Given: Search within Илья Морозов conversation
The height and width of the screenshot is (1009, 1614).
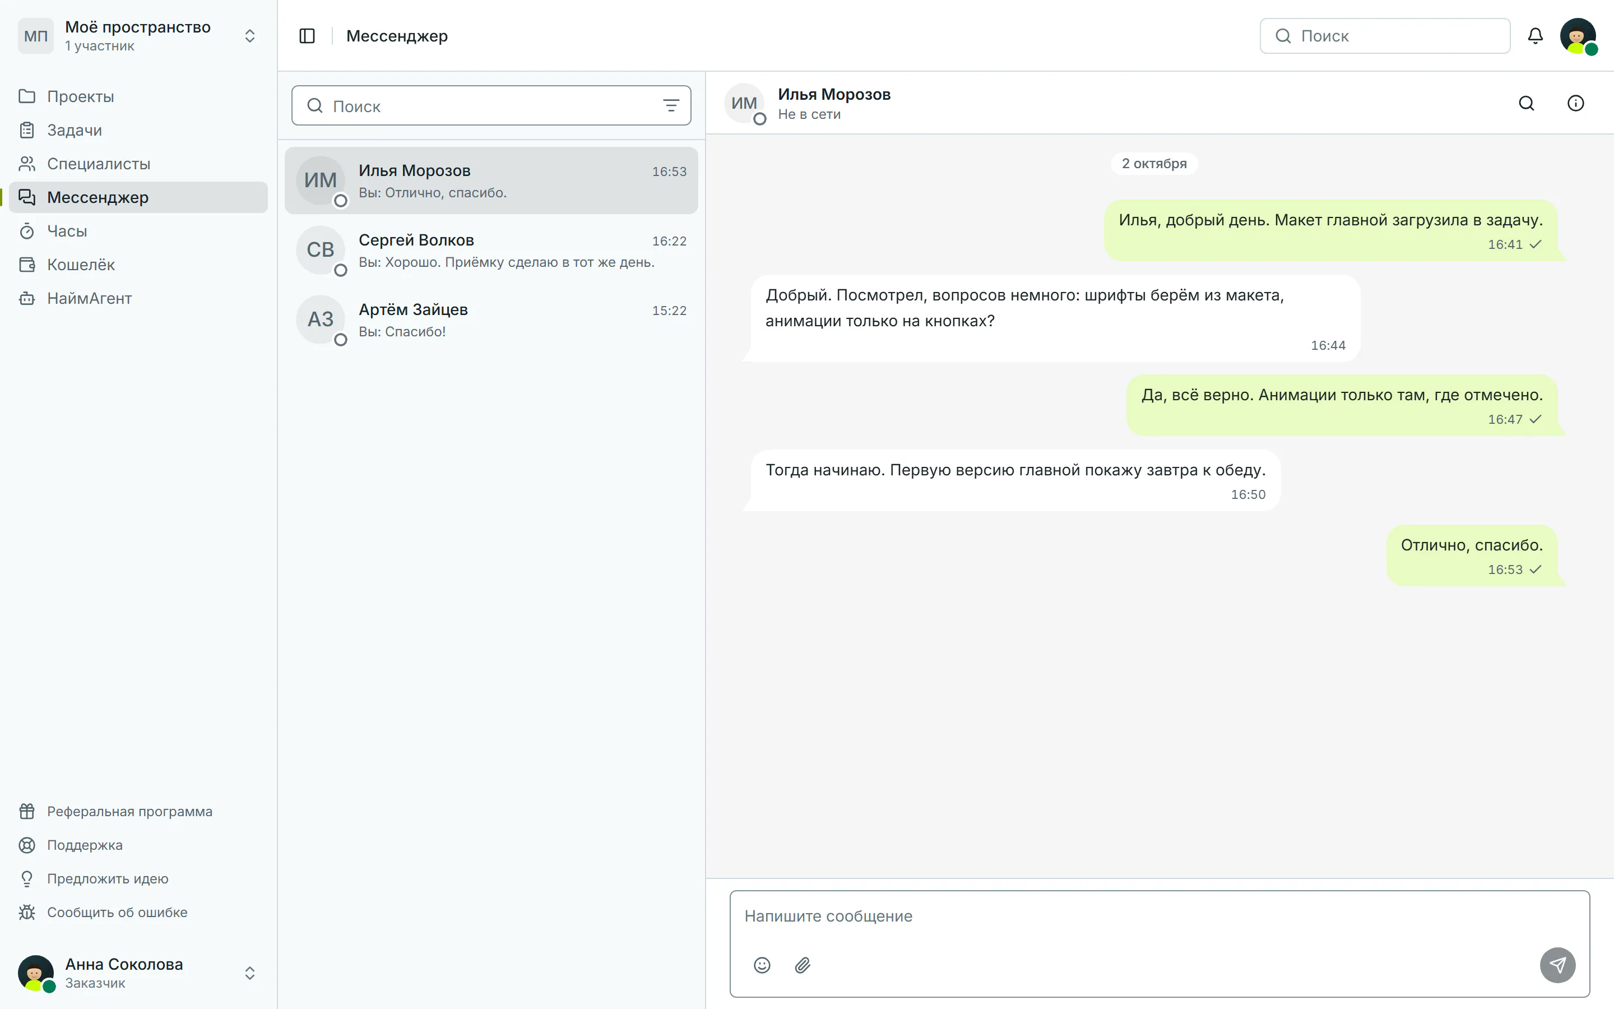Looking at the screenshot, I should pyautogui.click(x=1527, y=104).
